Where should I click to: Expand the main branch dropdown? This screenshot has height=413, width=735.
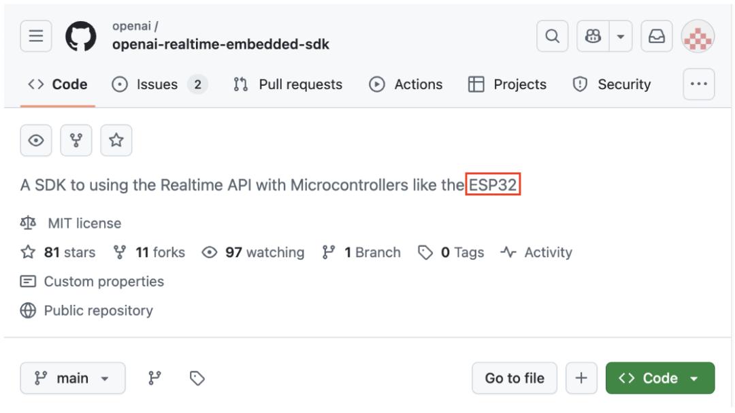pyautogui.click(x=73, y=378)
